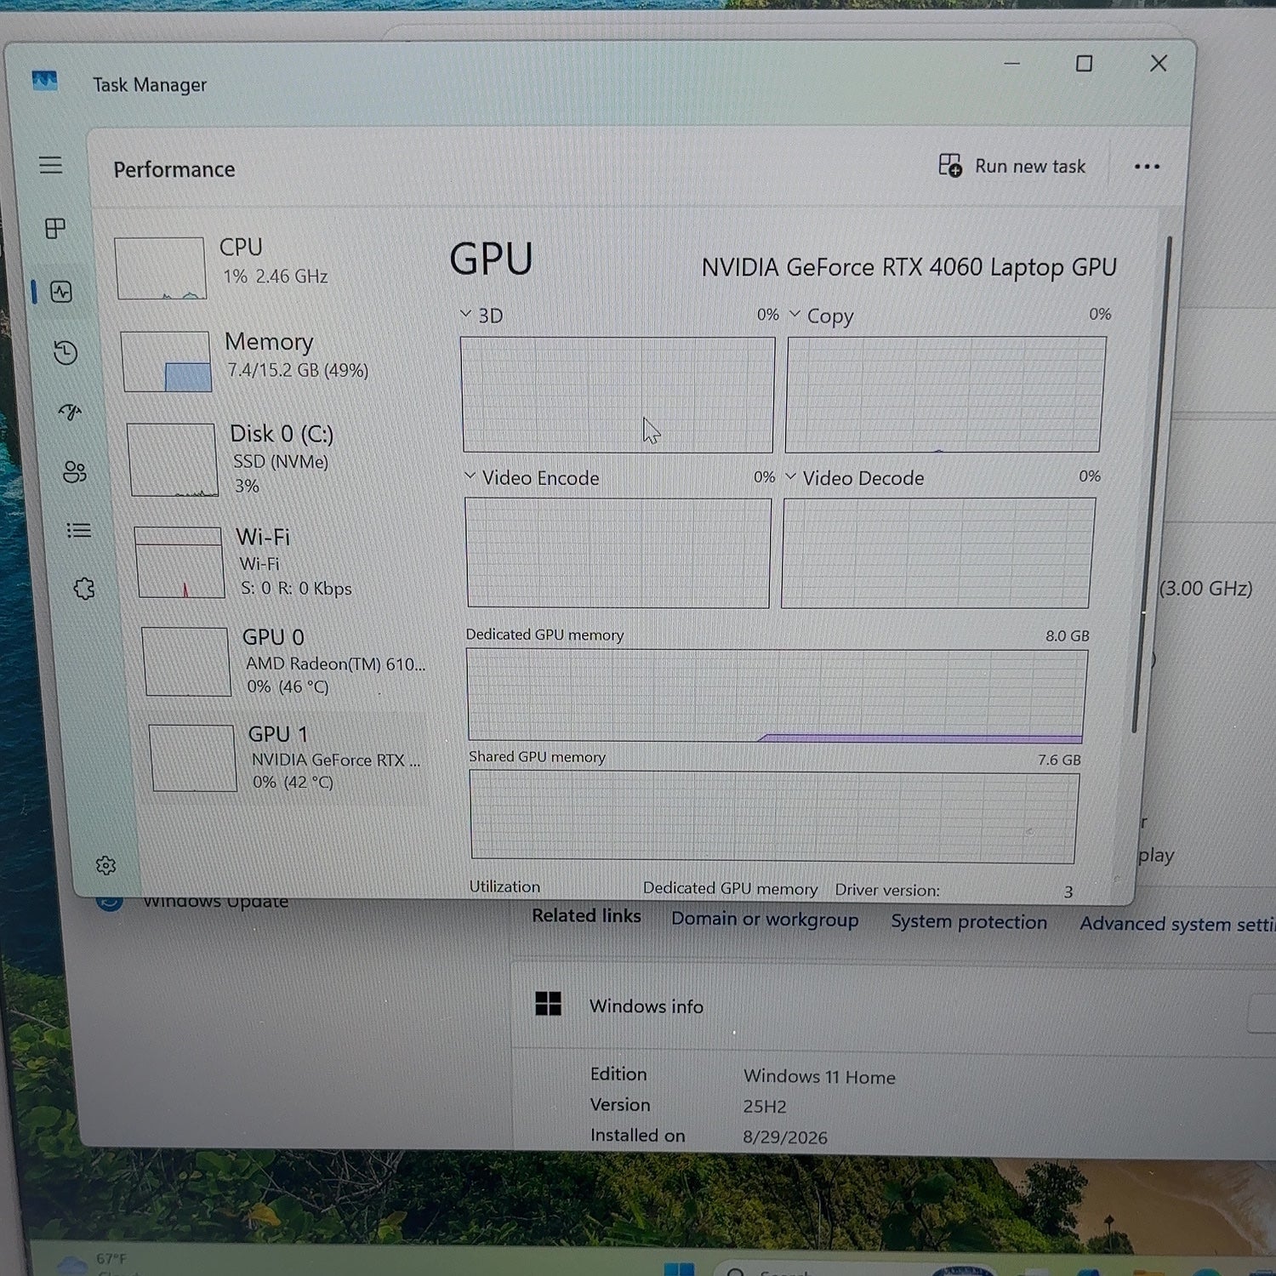Viewport: 1276px width, 1276px height.
Task: Click the '7.4/15.2 GB (49%)' memory value
Action: (298, 370)
